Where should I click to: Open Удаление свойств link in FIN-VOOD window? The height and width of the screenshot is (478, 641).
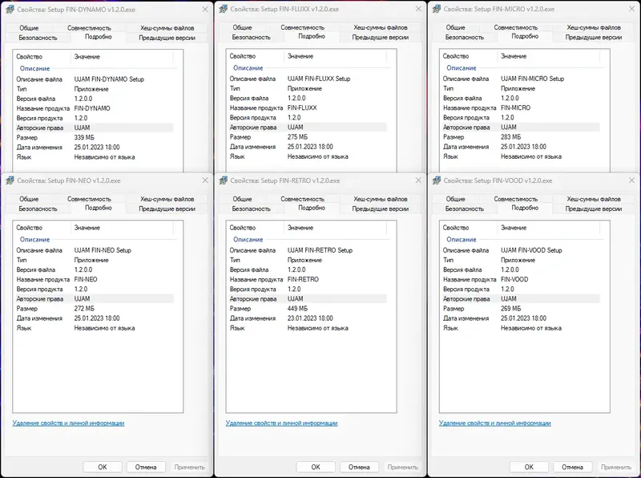coord(495,423)
